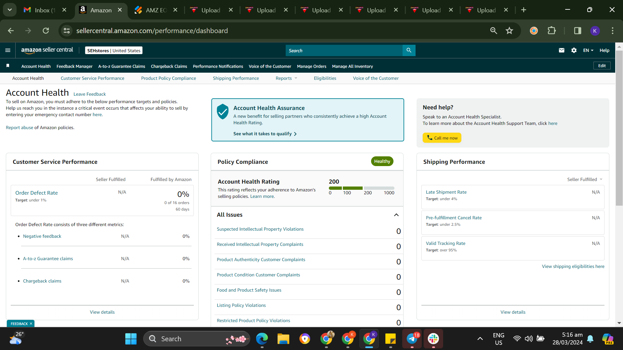The image size is (623, 350).
Task: Open Product Policy Compliance tab
Action: [x=168, y=78]
